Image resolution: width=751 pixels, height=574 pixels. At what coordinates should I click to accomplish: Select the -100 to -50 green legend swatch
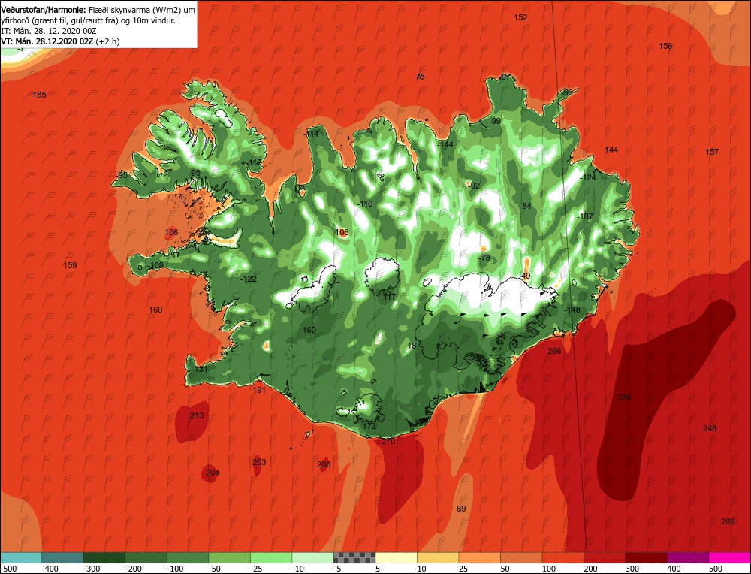click(x=187, y=557)
